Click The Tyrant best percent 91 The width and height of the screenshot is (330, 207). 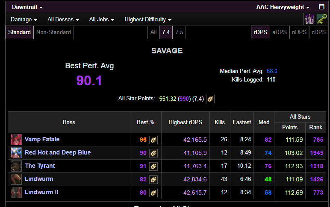pyautogui.click(x=143, y=166)
